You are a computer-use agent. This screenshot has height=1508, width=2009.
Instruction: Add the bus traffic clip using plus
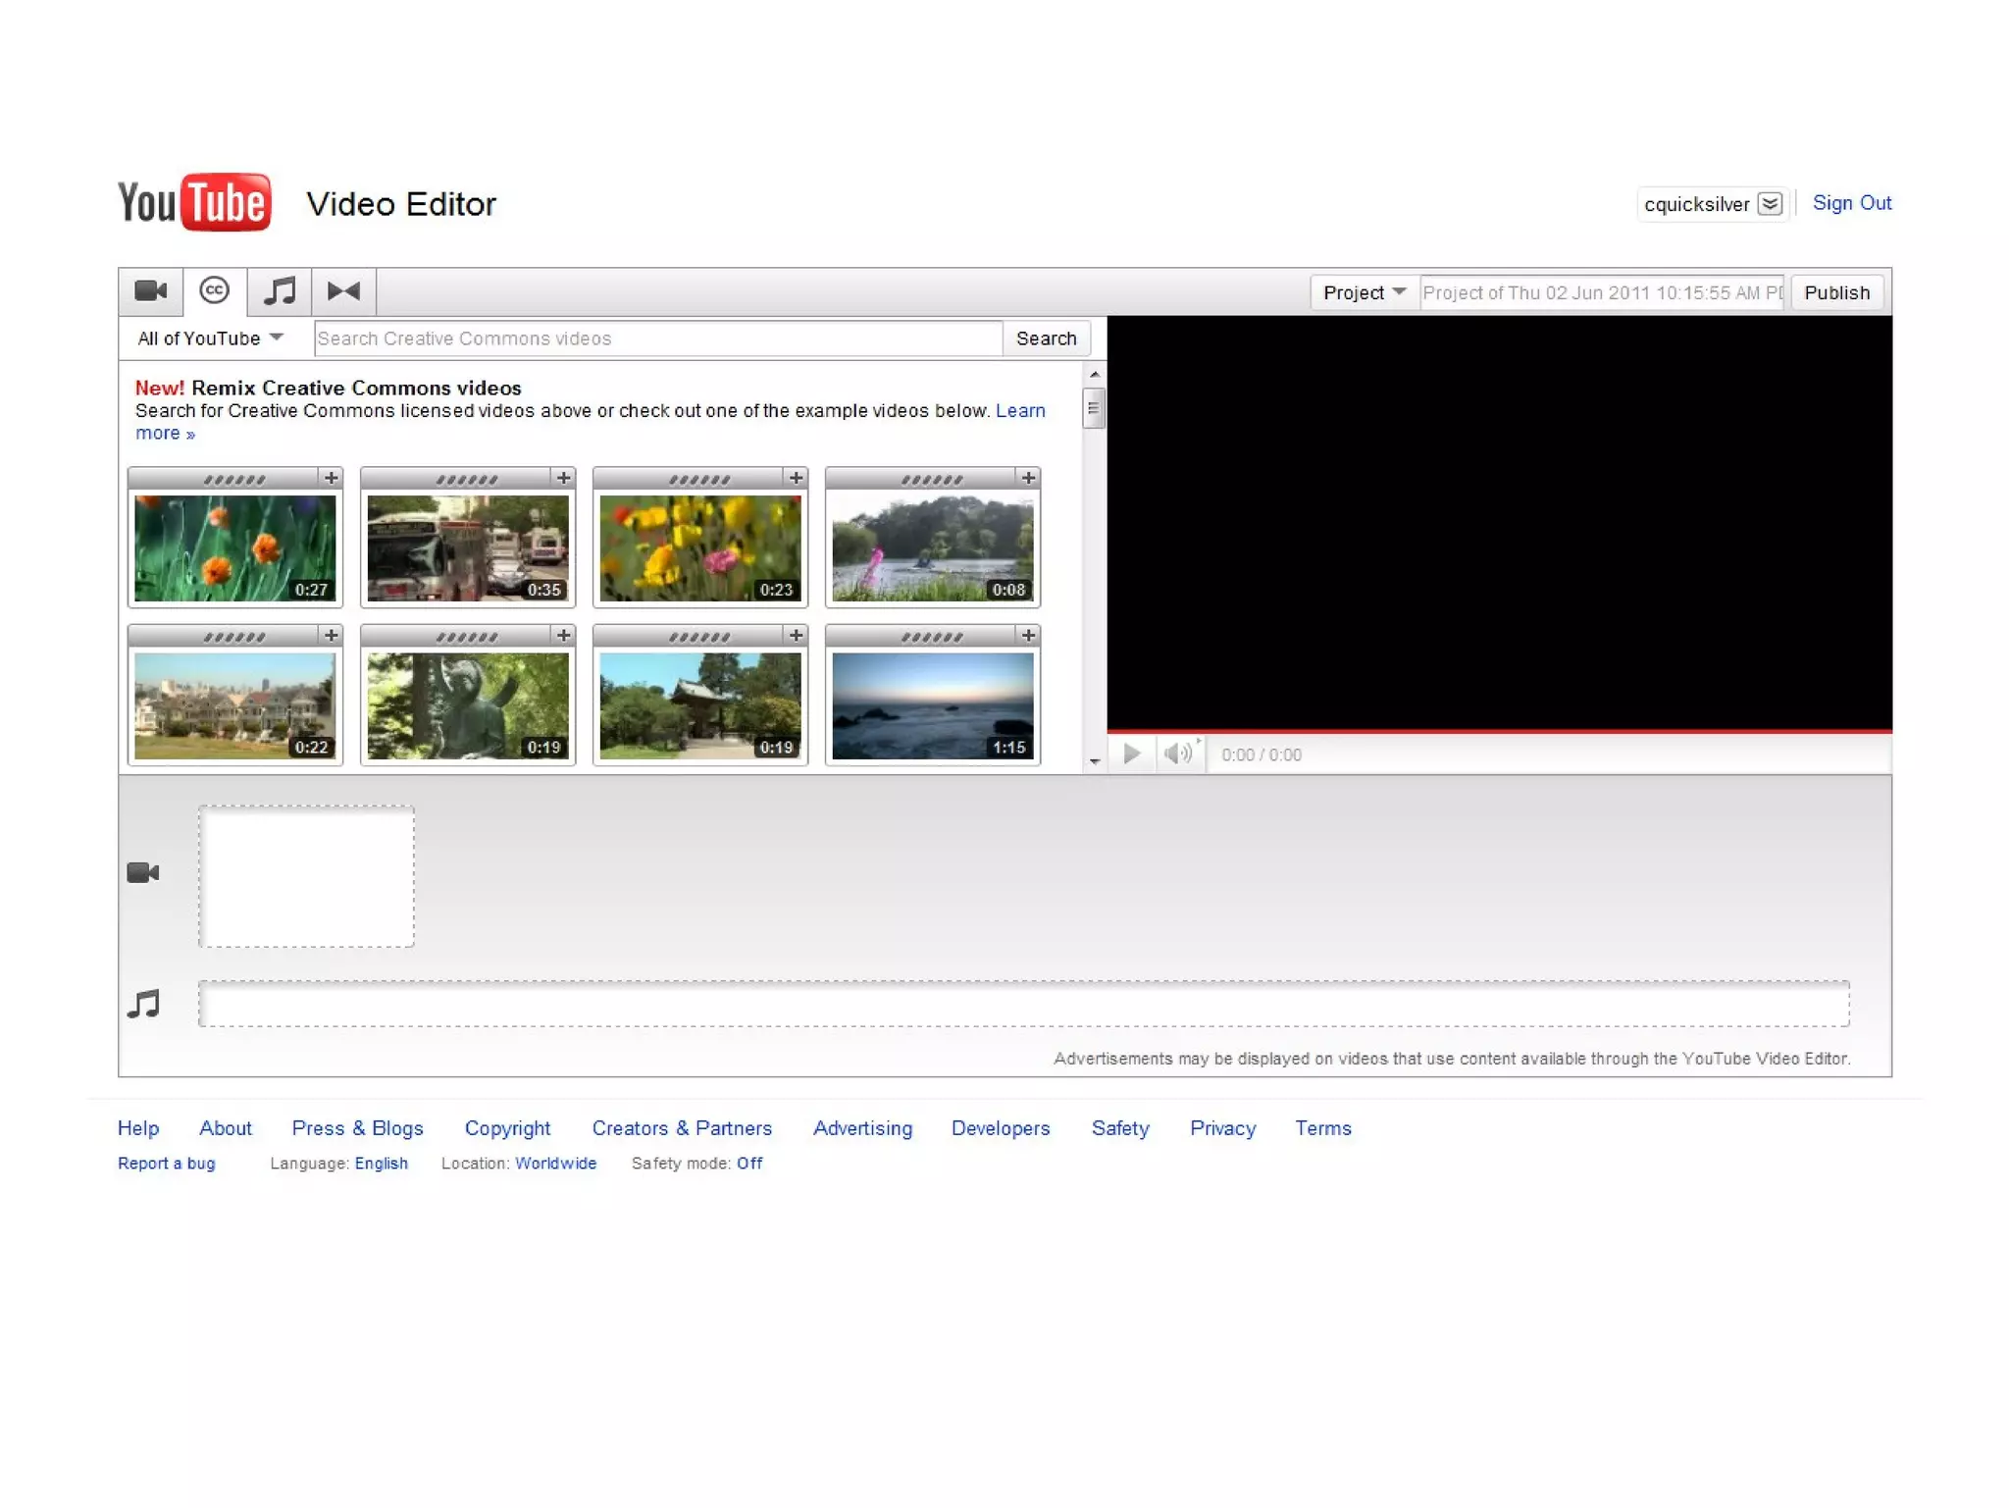(563, 478)
